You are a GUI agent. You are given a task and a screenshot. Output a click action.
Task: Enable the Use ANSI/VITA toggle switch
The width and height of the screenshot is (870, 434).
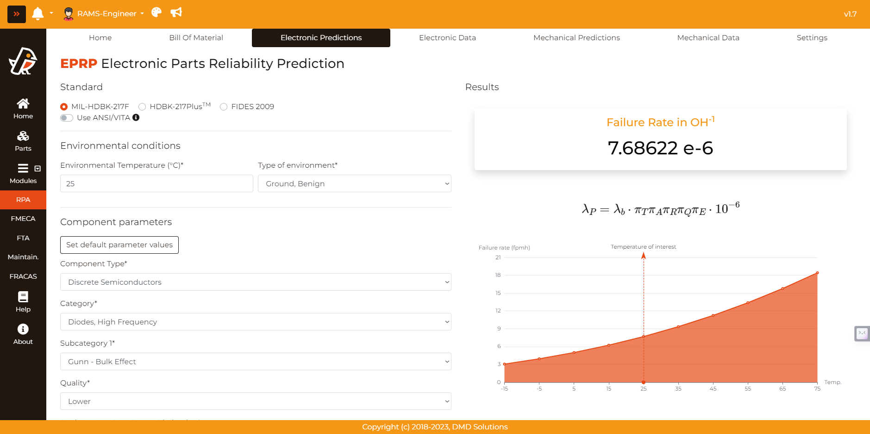67,118
